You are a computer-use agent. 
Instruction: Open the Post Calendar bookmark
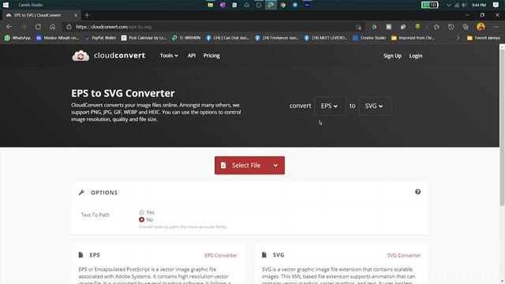[x=144, y=38]
